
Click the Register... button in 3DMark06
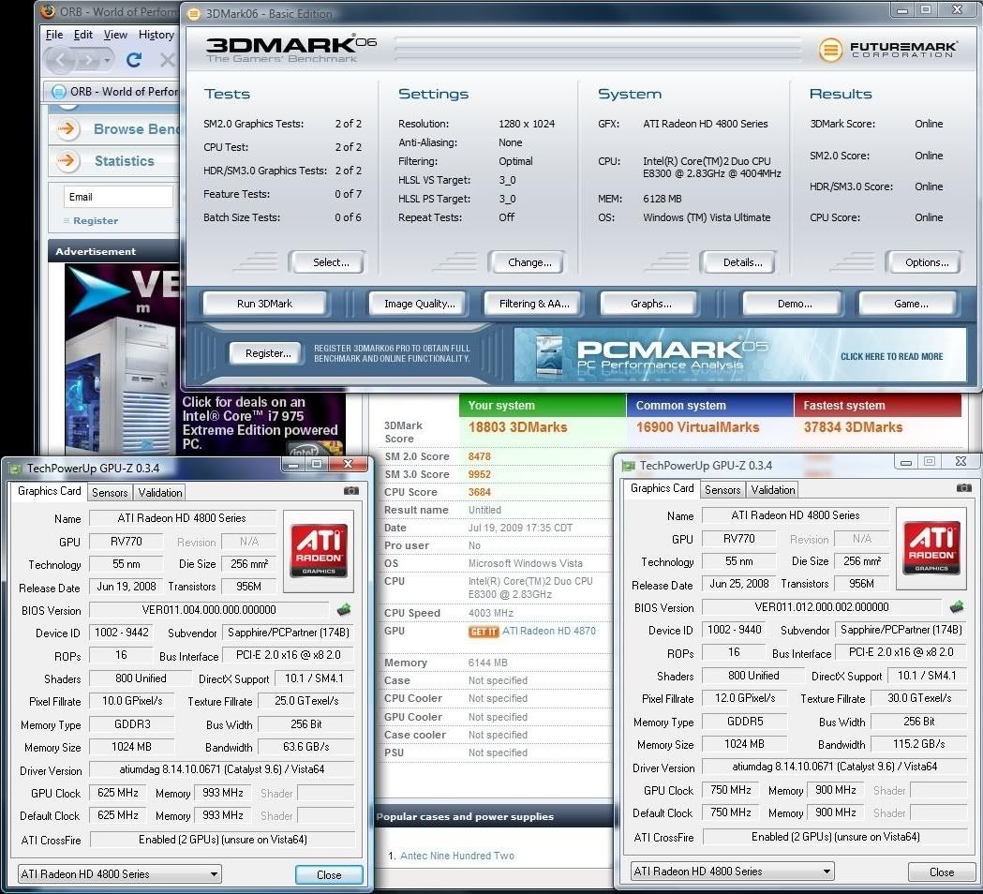coord(268,353)
